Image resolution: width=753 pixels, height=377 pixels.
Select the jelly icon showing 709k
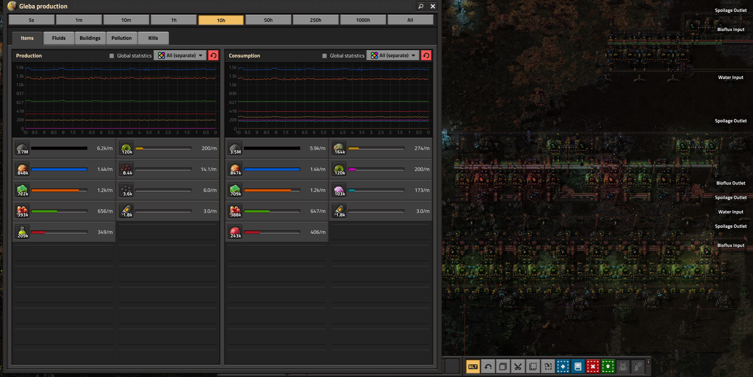[x=235, y=190]
